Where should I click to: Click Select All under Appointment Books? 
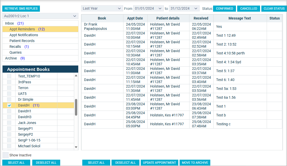point(16,163)
